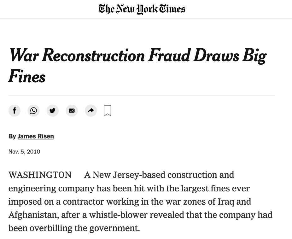The image size is (292, 239).
Task: Tweet this article with Twitter icon
Action: [x=53, y=111]
